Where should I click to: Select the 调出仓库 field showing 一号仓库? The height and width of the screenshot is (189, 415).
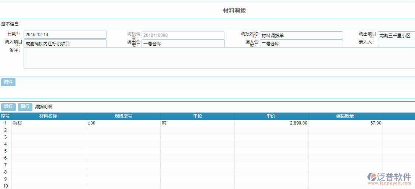coord(183,43)
